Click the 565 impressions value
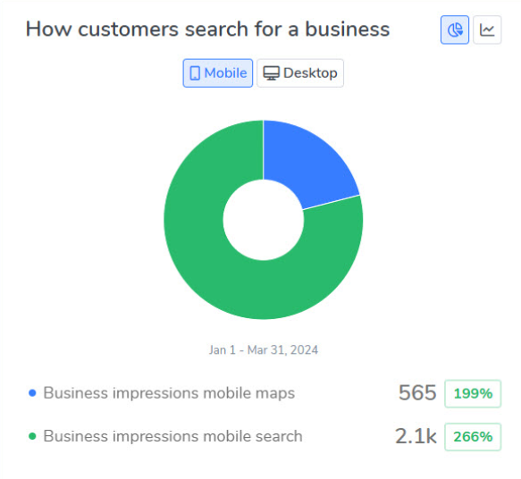Screen dimensions: 521x479 click(417, 393)
